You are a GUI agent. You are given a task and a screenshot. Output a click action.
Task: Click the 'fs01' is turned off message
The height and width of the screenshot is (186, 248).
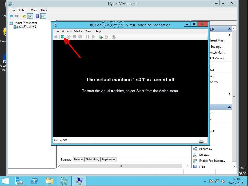(130, 80)
